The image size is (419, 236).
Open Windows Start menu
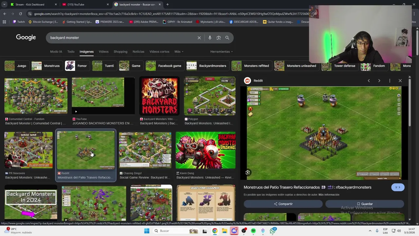tap(147, 231)
